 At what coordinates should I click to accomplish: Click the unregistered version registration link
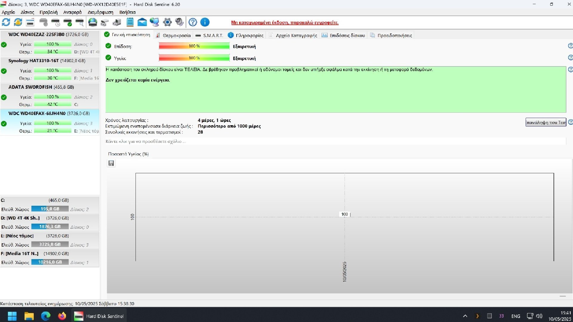point(285,23)
